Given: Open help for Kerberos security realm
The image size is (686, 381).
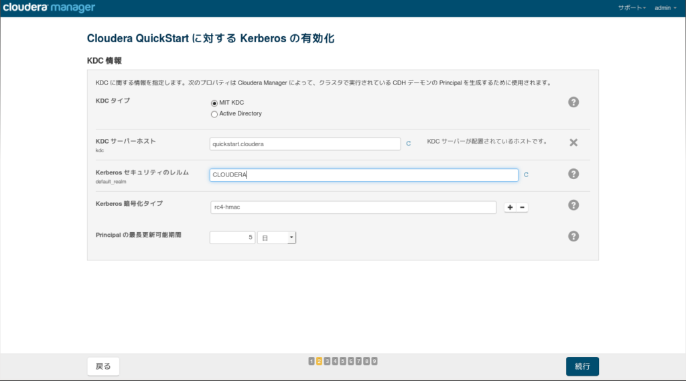Looking at the screenshot, I should pyautogui.click(x=573, y=174).
